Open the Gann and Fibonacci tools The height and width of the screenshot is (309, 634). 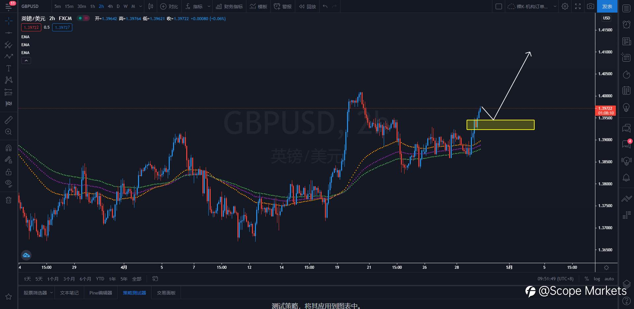point(9,45)
